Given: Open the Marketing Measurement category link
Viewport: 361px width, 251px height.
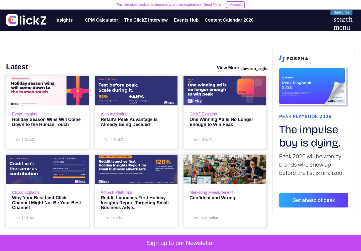Looking at the screenshot, I should pos(211,192).
